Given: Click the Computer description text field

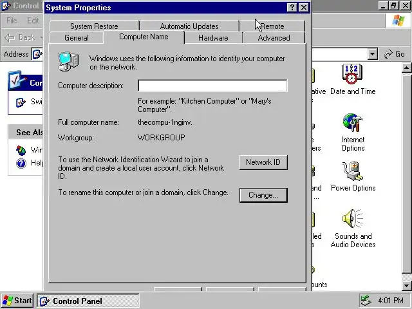Looking at the screenshot, I should point(212,86).
